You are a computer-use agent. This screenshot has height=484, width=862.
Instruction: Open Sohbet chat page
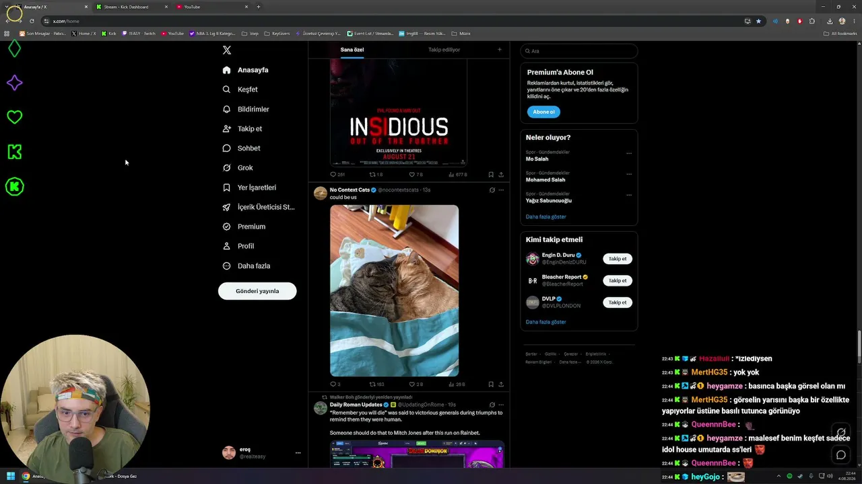241,148
